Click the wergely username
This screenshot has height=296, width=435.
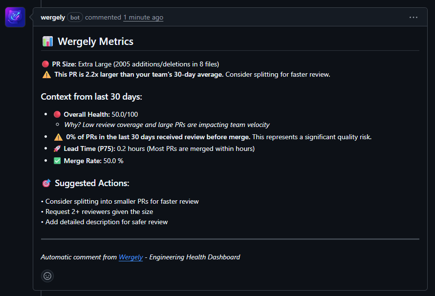(x=52, y=17)
